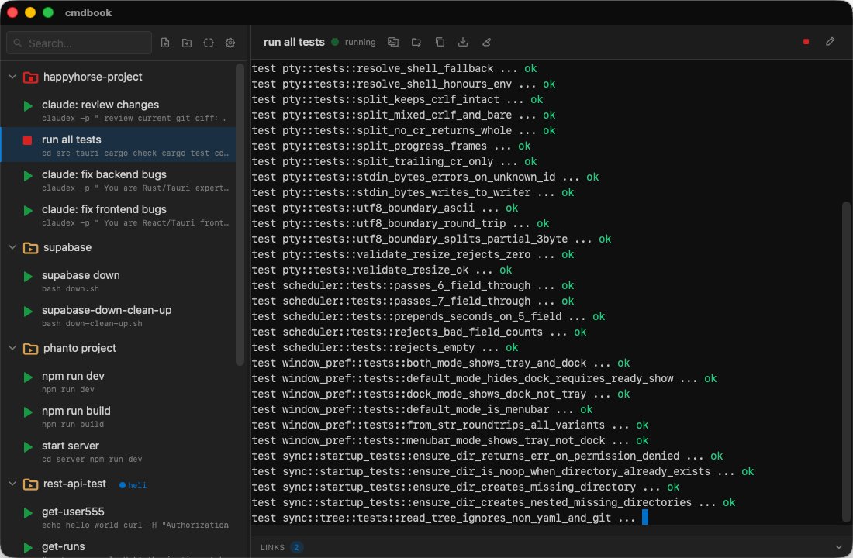
Task: Click the folder arrow icon in header
Action: [x=416, y=42]
